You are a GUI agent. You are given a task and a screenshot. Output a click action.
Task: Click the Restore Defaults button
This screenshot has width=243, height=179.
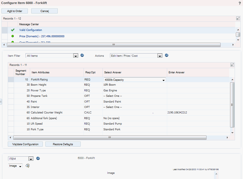click(63, 144)
